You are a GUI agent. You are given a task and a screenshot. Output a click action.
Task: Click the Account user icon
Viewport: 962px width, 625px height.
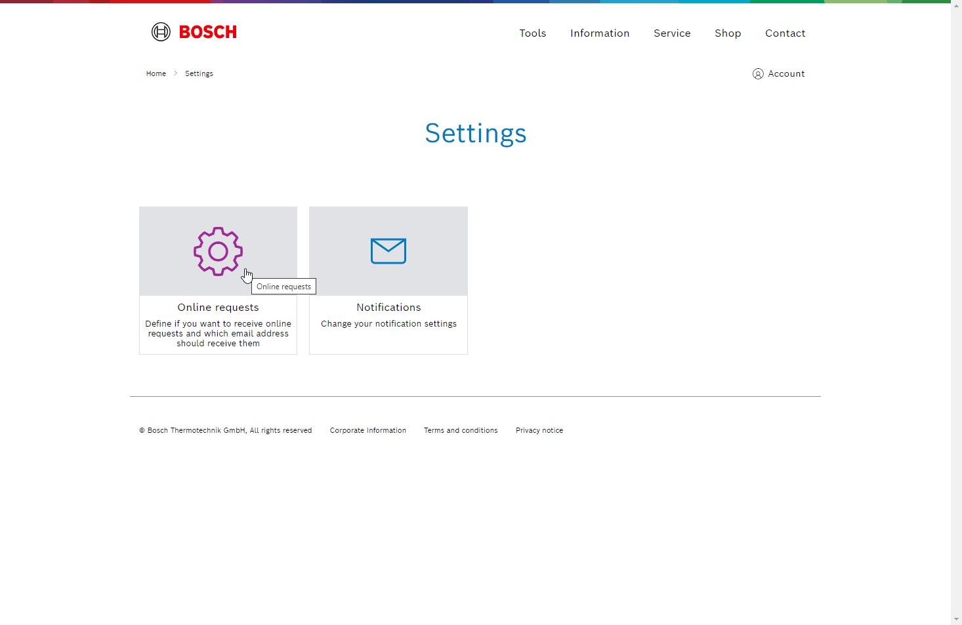click(758, 73)
